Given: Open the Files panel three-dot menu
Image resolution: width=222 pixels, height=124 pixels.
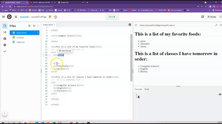Looking at the screenshot, I should coord(38,26).
